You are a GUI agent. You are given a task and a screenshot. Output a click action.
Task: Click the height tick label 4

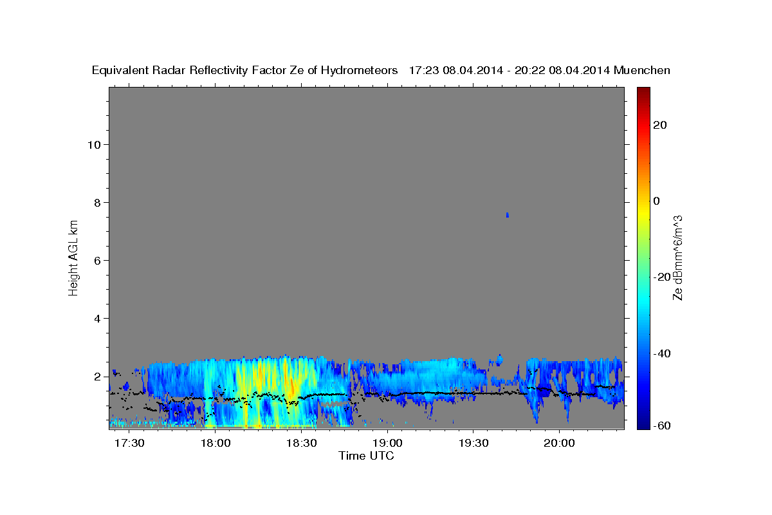[97, 318]
